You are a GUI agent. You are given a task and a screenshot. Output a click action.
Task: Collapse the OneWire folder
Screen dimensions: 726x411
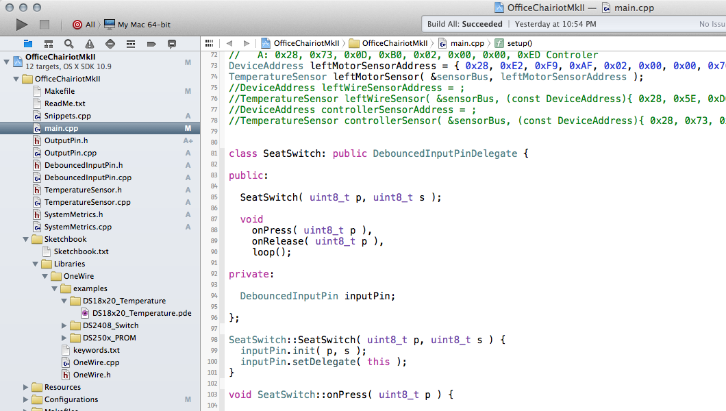(45, 276)
